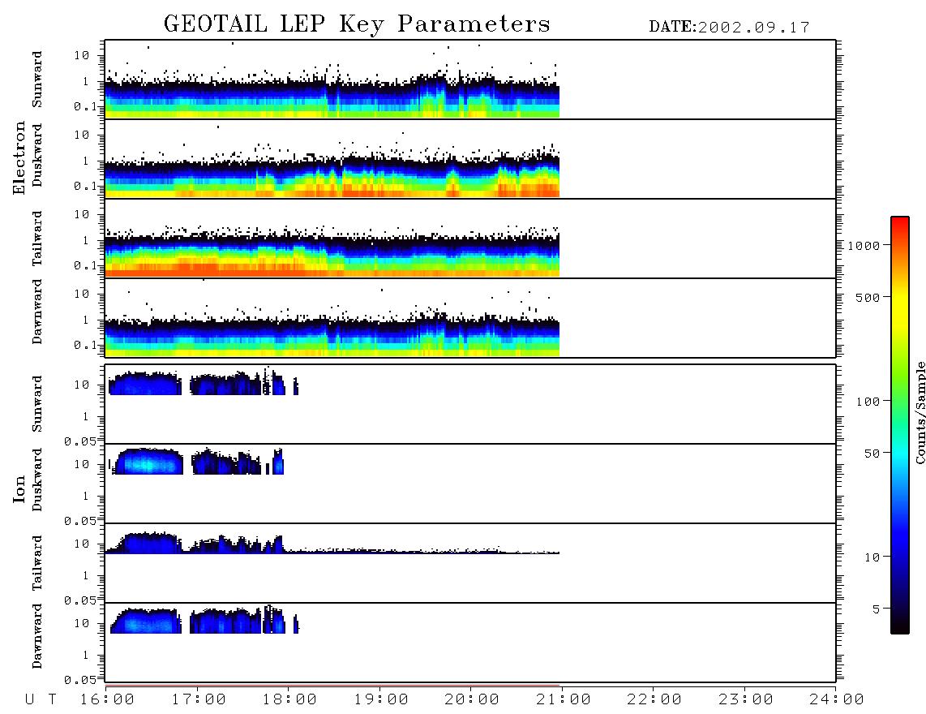Click the 19:00 time tick label
Image resolution: width=926 pixels, height=714 pixels.
[x=381, y=700]
